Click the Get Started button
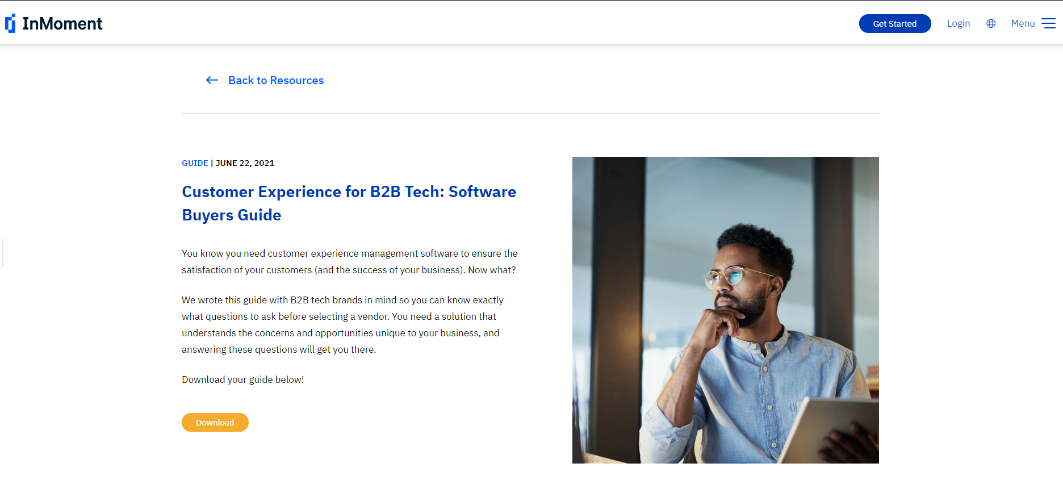Screen dimensions: 1063x484 (895, 23)
